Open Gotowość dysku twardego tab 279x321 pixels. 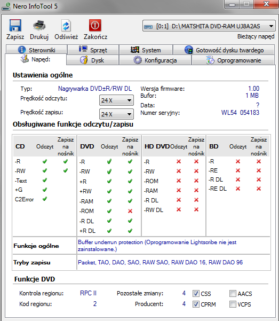(224, 50)
